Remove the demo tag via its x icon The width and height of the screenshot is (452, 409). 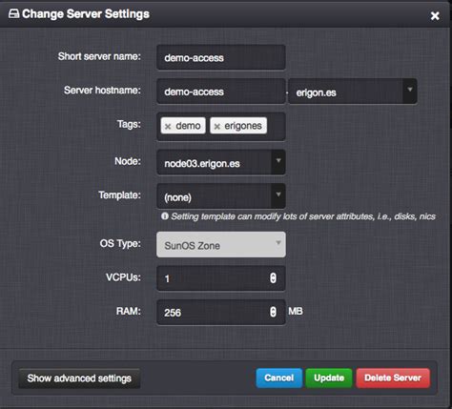tap(168, 127)
